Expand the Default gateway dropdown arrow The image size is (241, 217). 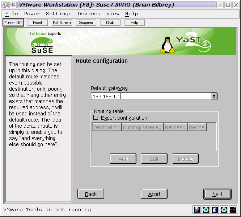pos(214,96)
